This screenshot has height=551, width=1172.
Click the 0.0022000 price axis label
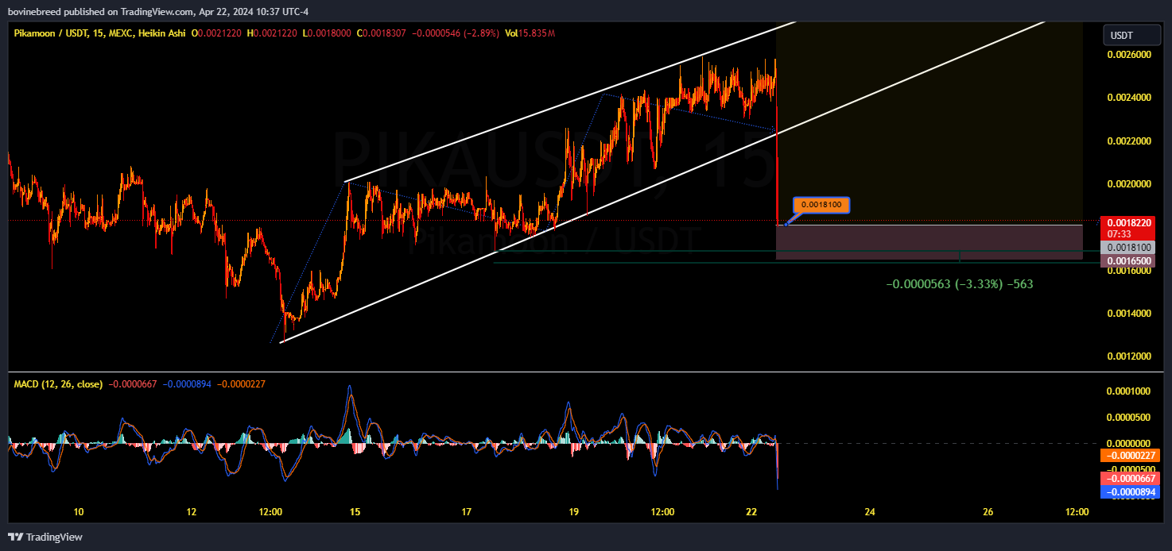click(x=1129, y=141)
